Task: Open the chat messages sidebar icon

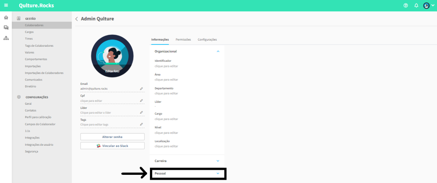Action: coord(6,28)
